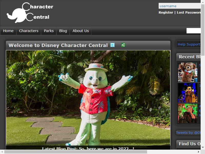Click the turtle character featured photo
This screenshot has width=205, height=154.
(88, 98)
